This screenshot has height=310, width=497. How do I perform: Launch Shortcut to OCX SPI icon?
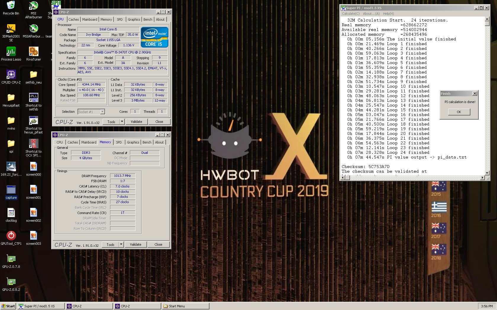pos(33,148)
